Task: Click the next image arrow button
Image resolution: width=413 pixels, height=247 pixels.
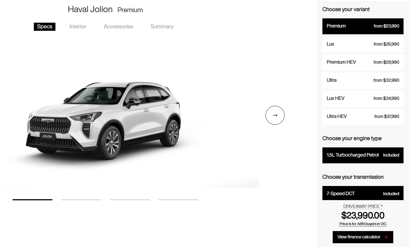Action: point(275,115)
